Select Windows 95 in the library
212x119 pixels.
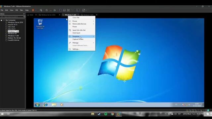(12, 33)
